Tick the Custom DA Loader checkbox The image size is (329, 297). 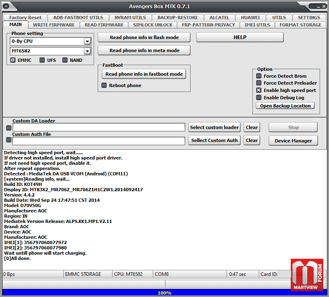[x=9, y=128]
